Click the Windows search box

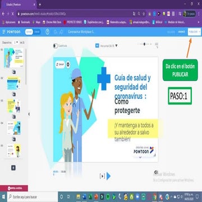(x=33, y=197)
